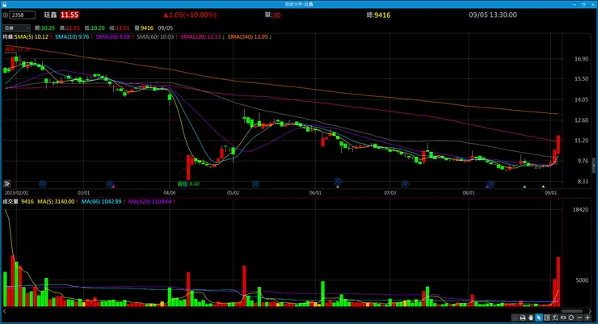Click the MA(66) 1042.89 volume legend

pyautogui.click(x=103, y=202)
